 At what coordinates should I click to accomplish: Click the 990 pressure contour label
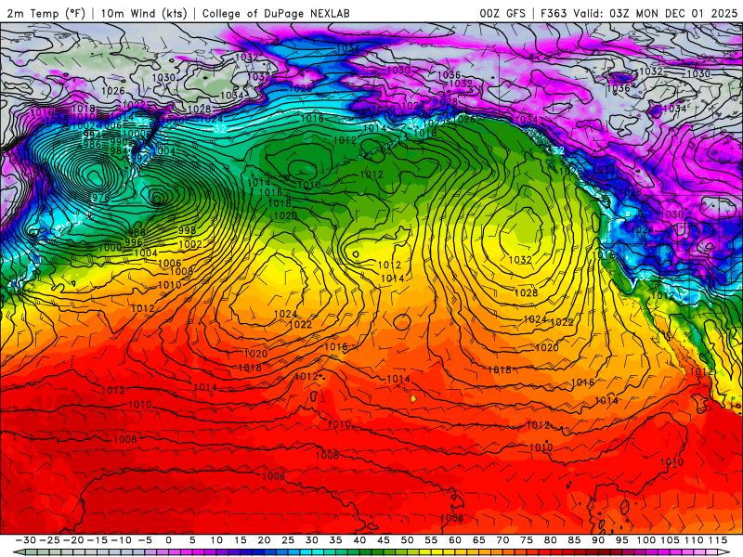pos(119,142)
